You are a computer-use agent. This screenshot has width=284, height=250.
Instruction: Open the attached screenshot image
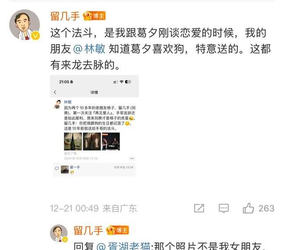pyautogui.click(x=94, y=126)
